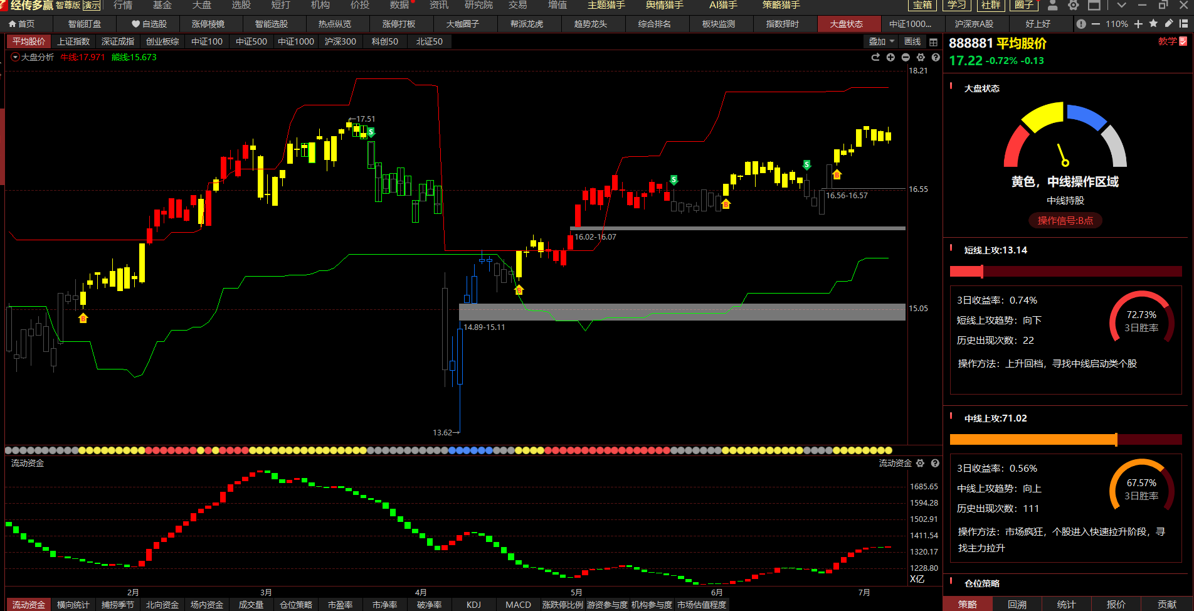Open the settings gear in title bar
1194x611 pixels.
click(1074, 5)
